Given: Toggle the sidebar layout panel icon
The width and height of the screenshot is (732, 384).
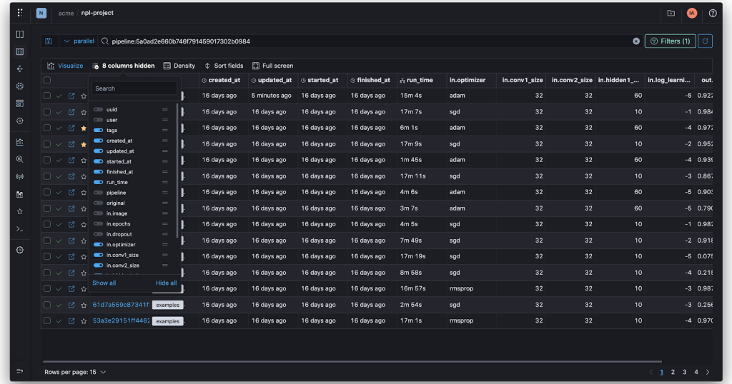Looking at the screenshot, I should coord(19,34).
